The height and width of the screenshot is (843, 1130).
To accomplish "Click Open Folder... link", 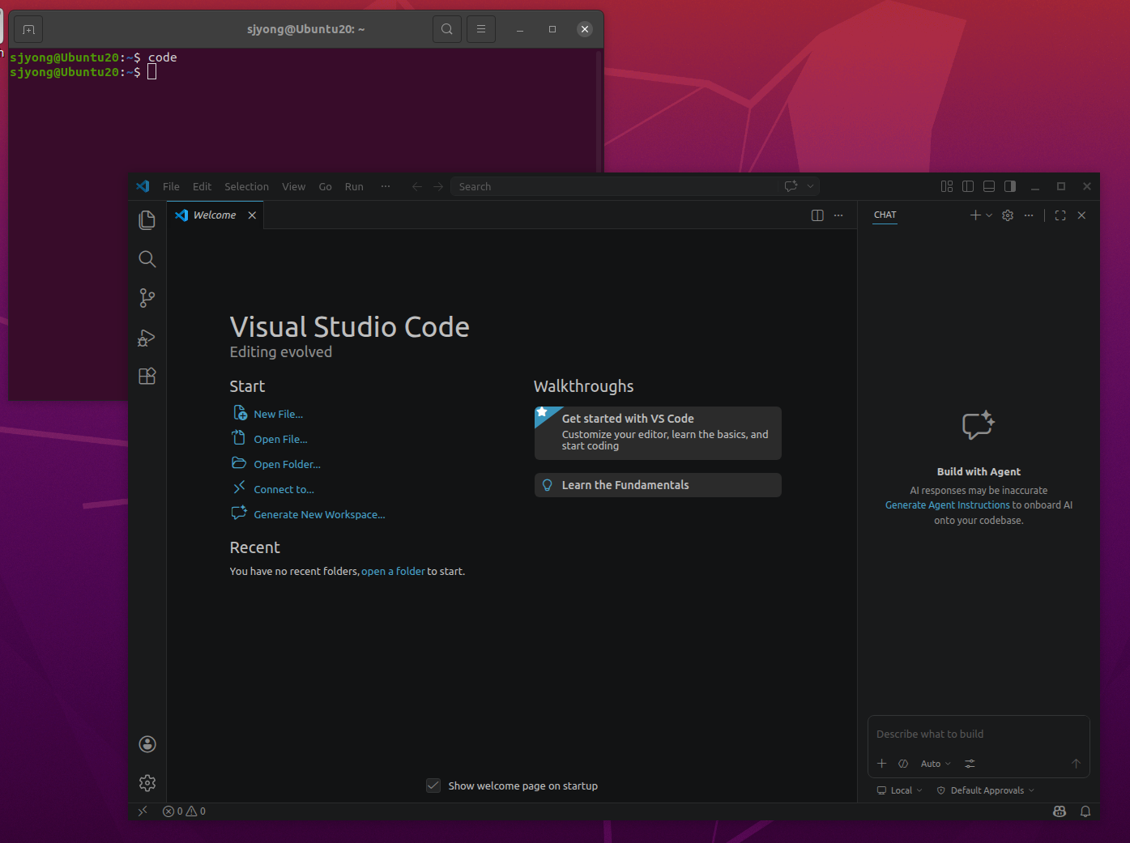I will pos(287,464).
